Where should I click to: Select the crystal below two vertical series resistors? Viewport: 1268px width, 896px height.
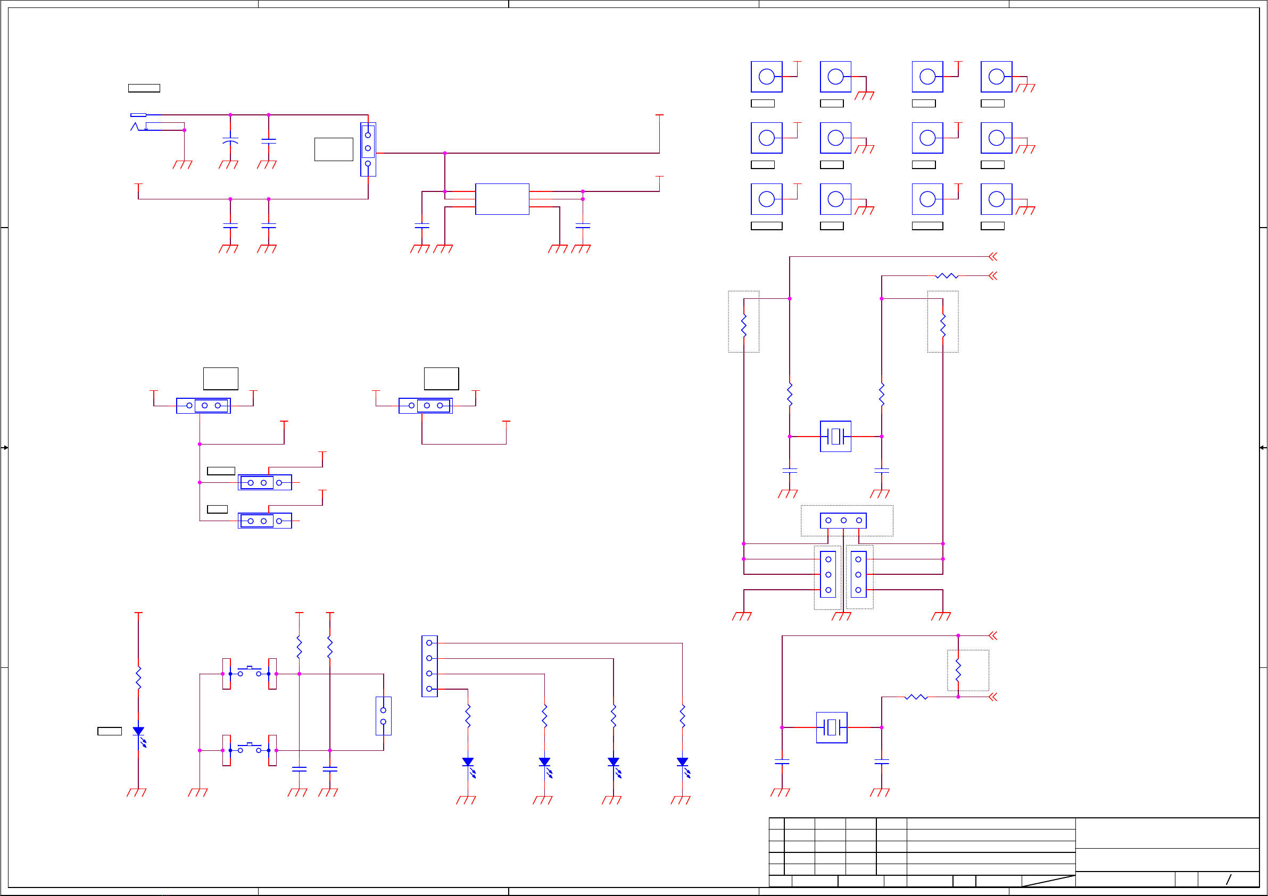[x=835, y=436]
